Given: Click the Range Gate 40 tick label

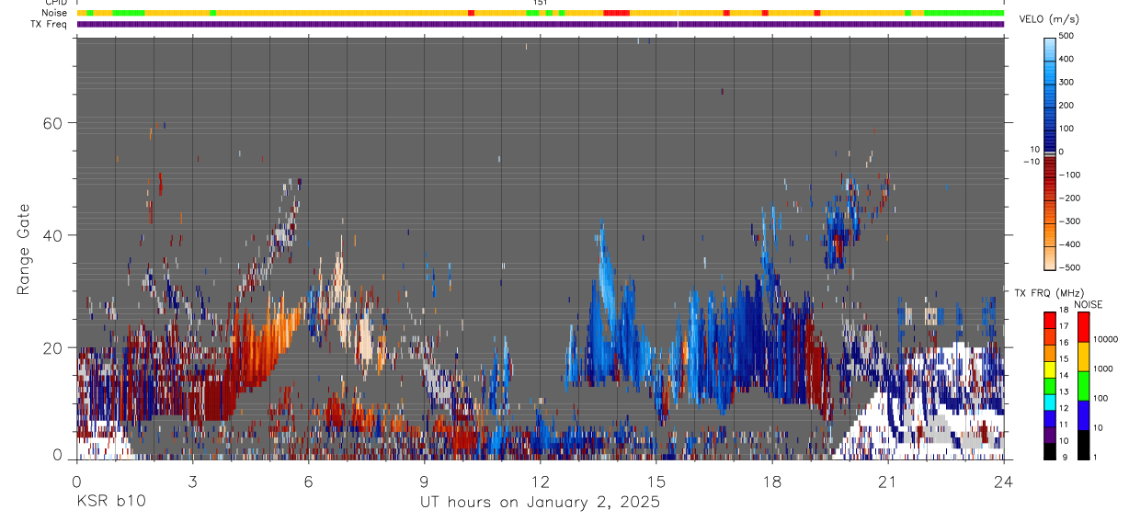Looking at the screenshot, I should point(53,235).
